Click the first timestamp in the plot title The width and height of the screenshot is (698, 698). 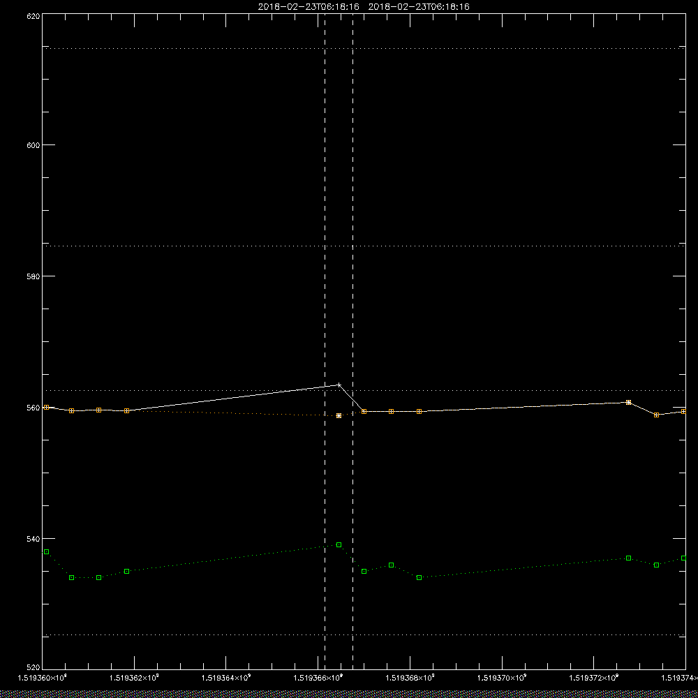coord(309,7)
